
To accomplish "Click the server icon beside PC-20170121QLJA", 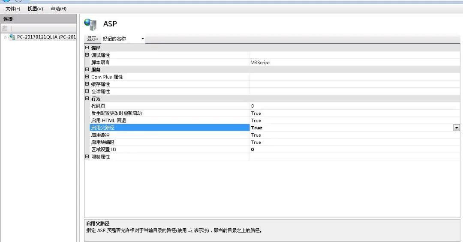I will [x=12, y=37].
